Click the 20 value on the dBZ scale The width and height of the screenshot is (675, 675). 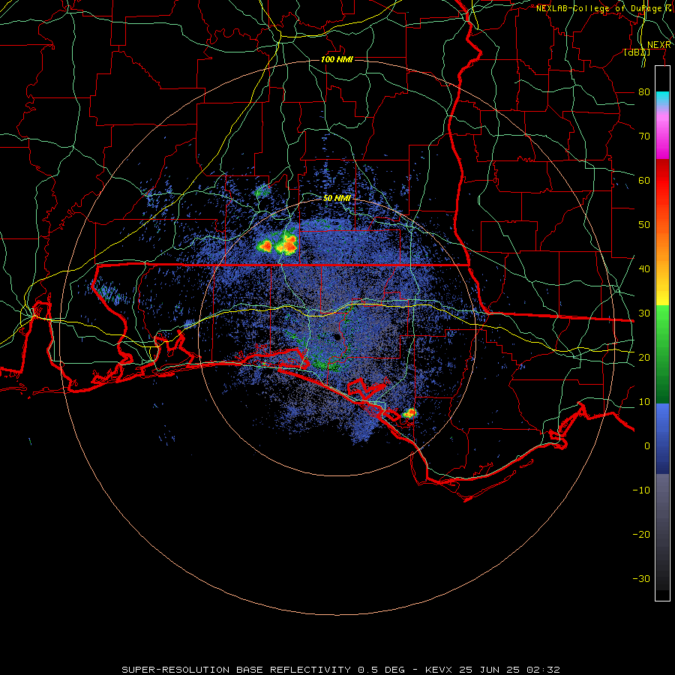(x=644, y=357)
